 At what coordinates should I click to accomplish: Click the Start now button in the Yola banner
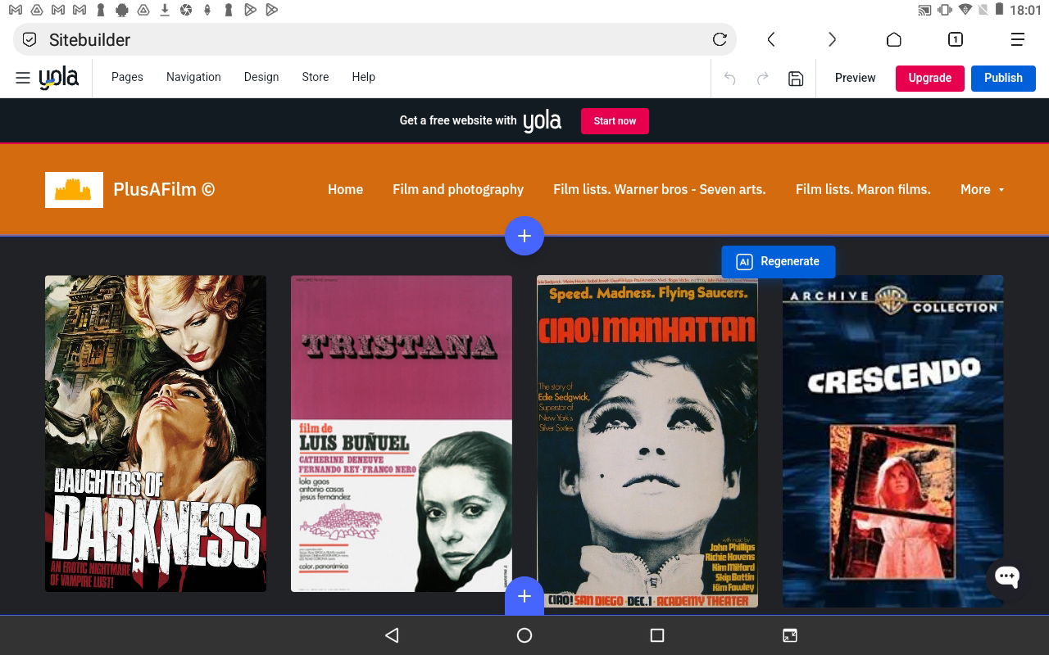coord(615,121)
